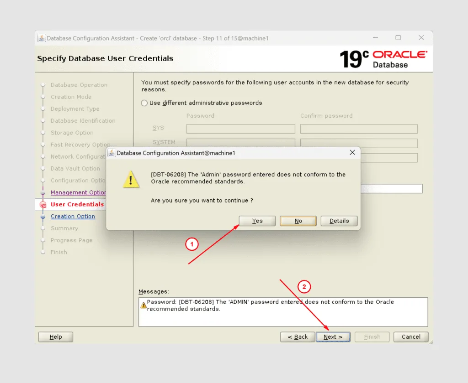Click the disabled Finish button

372,337
